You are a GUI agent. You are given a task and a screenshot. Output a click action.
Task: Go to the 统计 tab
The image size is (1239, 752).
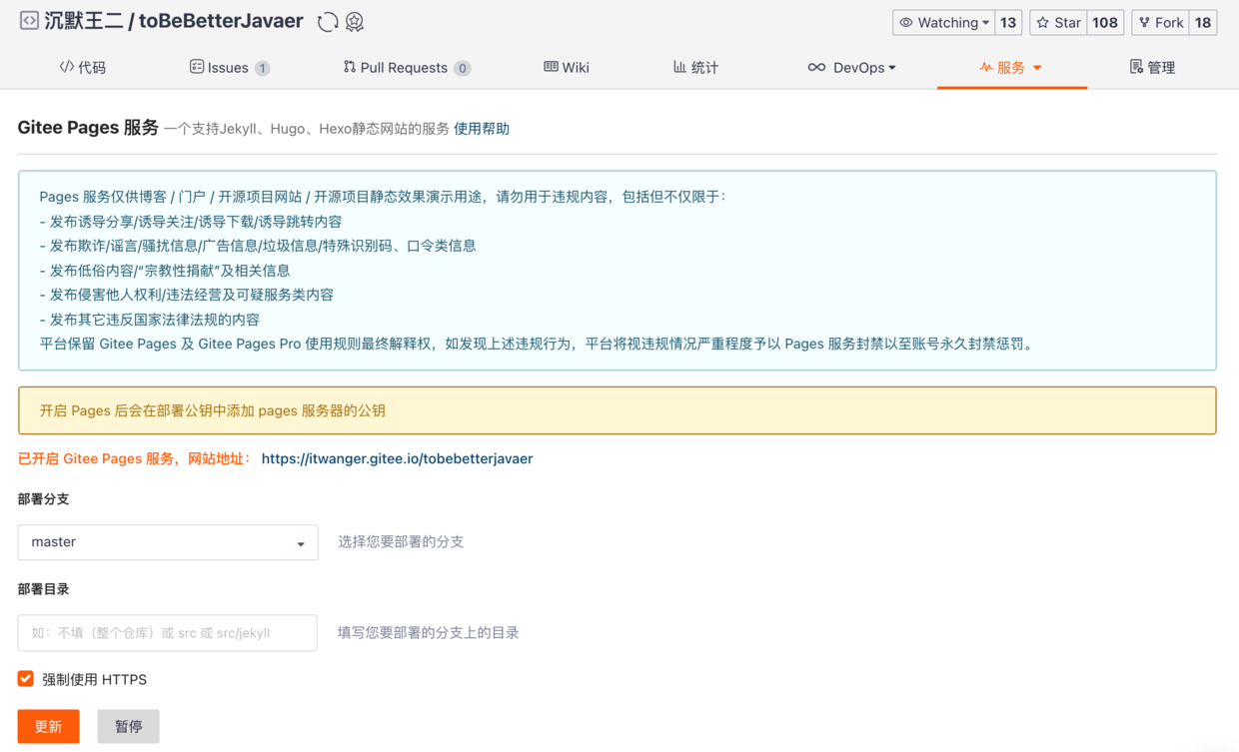695,67
